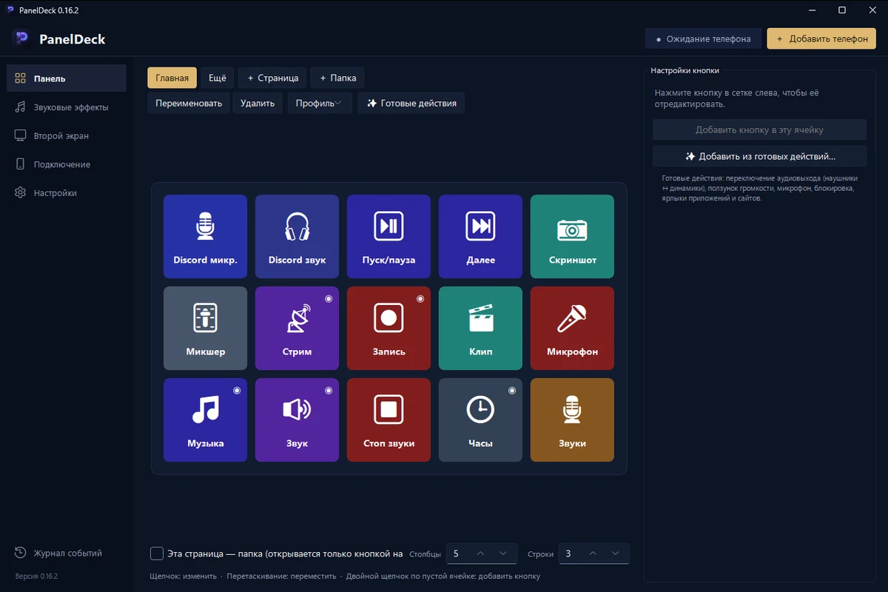Maximize the PanelDeck window

842,10
